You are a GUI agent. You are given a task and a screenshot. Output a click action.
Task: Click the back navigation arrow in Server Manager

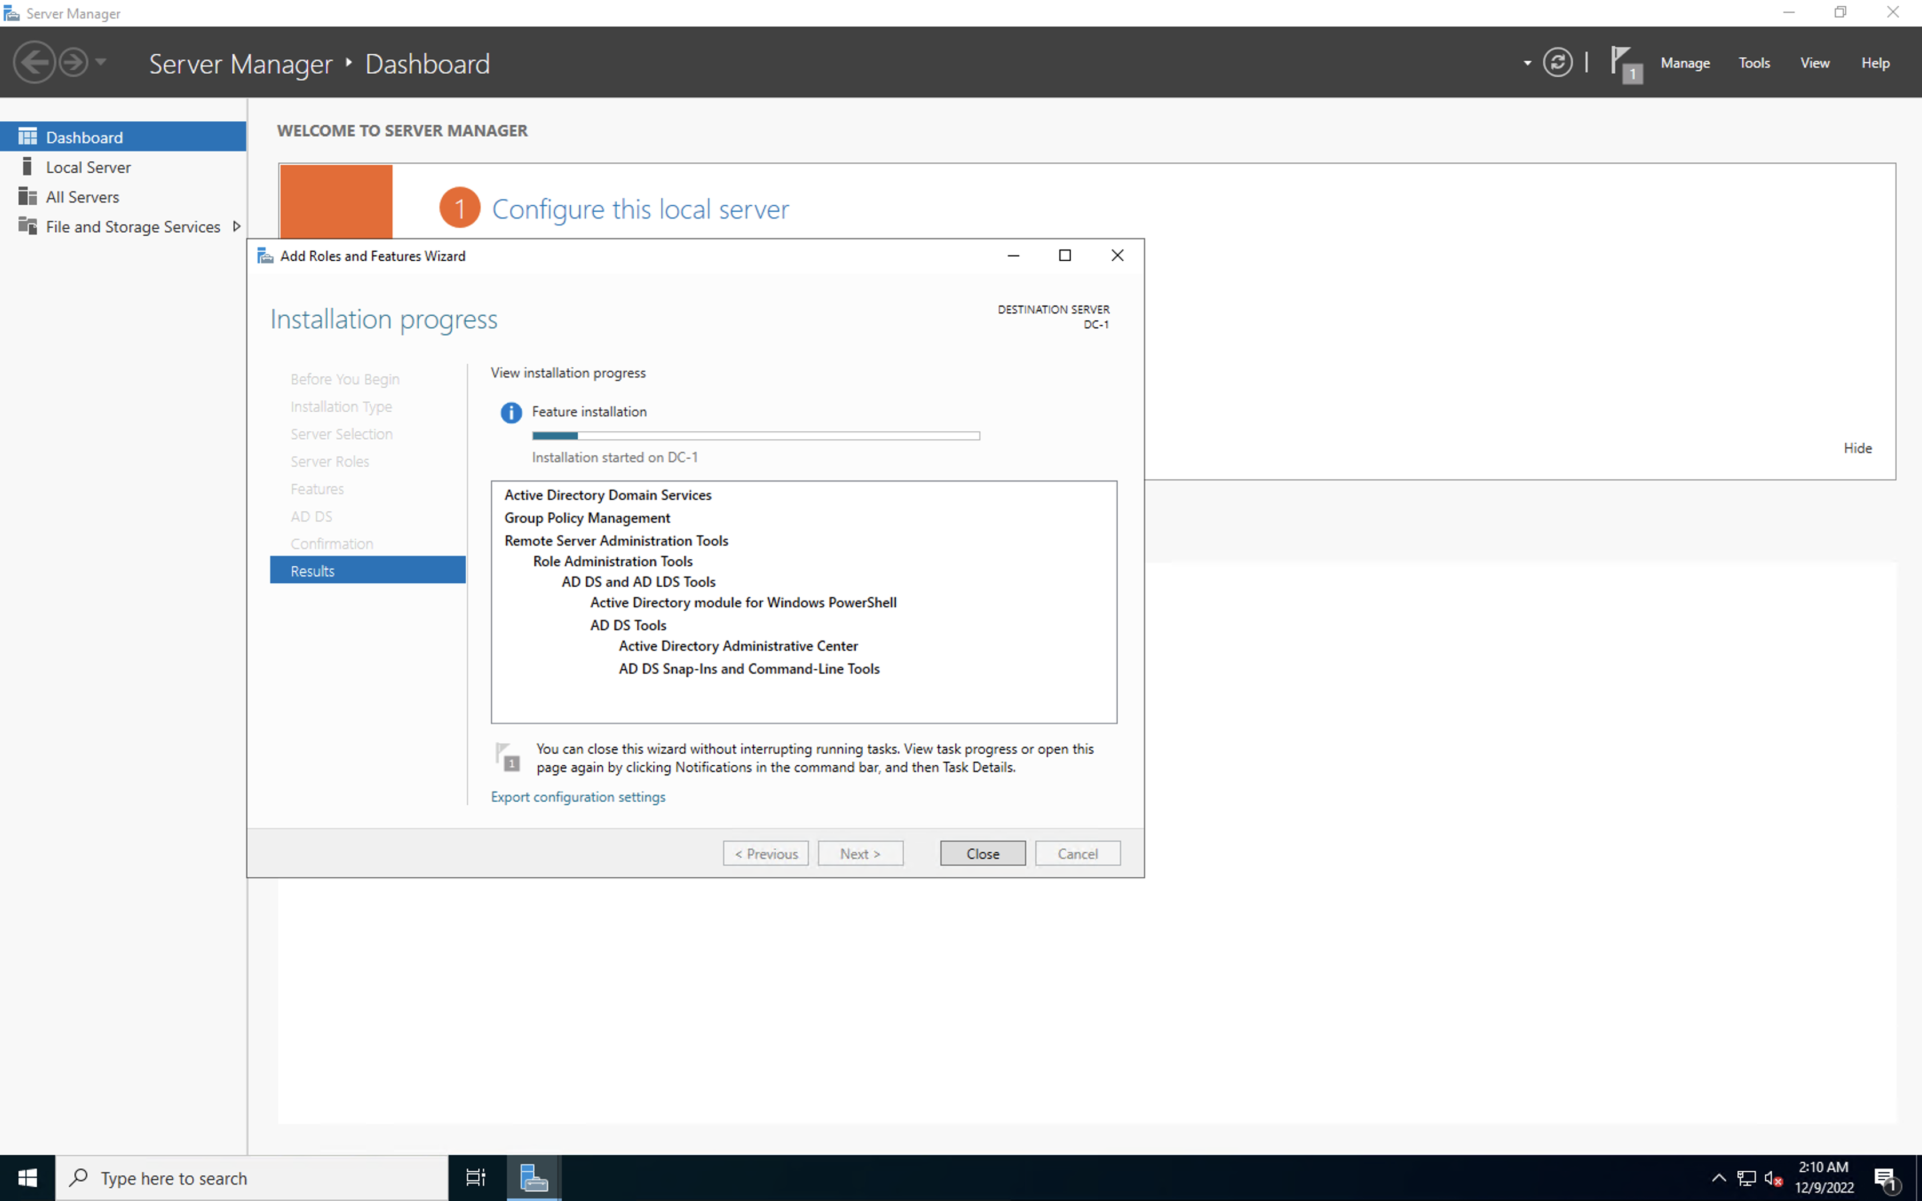[34, 62]
